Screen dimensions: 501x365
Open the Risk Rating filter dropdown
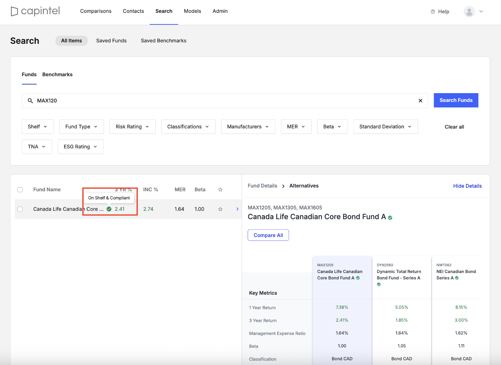(132, 127)
